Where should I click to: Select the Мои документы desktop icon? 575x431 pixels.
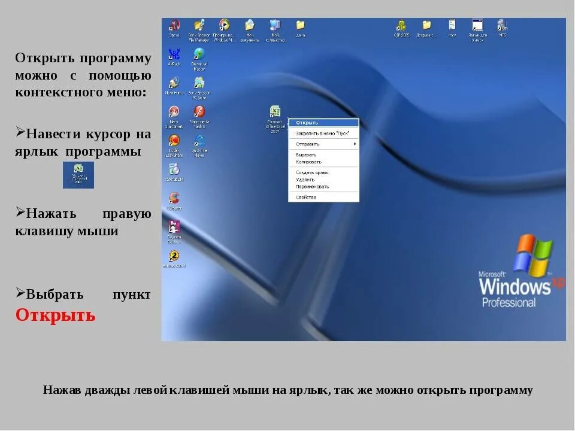click(x=250, y=31)
